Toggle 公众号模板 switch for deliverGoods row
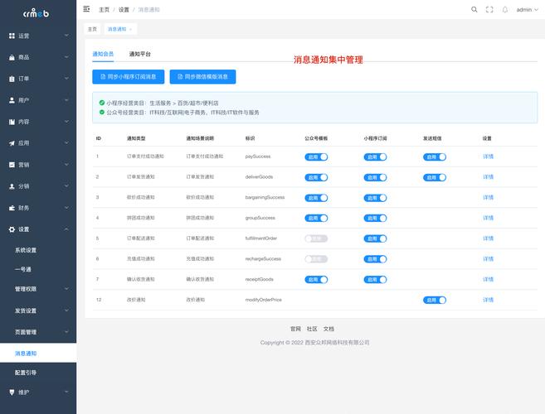This screenshot has width=545, height=414. (316, 177)
